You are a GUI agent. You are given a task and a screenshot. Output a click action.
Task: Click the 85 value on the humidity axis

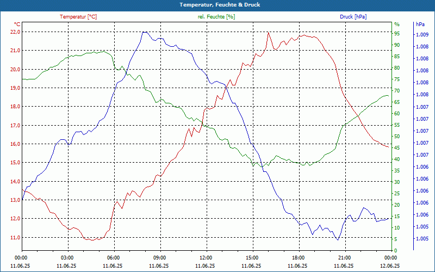click(397, 57)
